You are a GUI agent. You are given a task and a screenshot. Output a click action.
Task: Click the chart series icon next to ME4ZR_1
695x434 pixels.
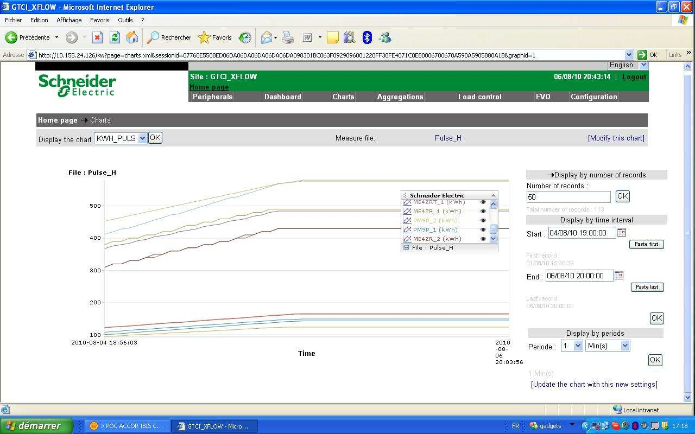click(x=407, y=212)
